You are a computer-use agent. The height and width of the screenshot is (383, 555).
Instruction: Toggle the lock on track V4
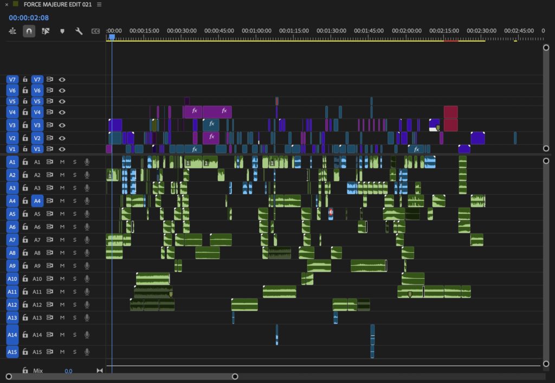(x=25, y=112)
